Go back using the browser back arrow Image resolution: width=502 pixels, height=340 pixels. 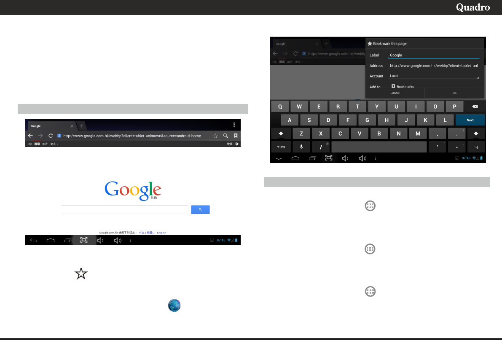(x=30, y=136)
